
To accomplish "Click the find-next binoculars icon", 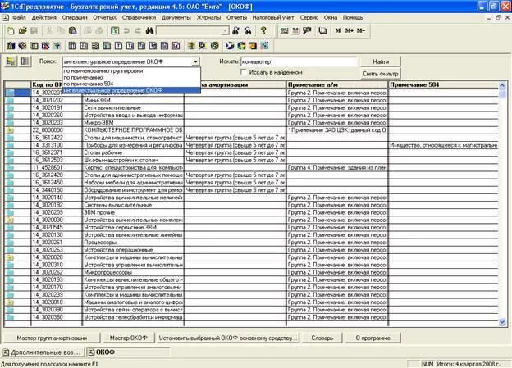I will [248, 30].
